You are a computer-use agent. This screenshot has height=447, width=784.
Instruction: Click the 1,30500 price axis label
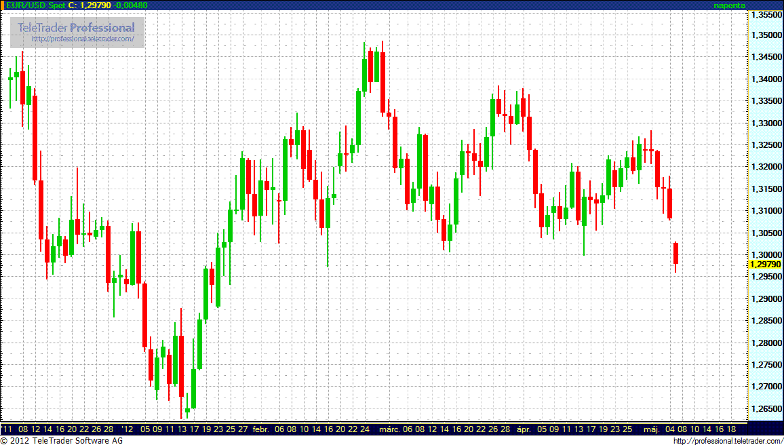pyautogui.click(x=765, y=233)
